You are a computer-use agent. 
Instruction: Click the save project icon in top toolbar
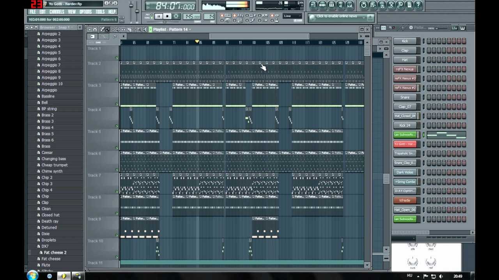pos(373,5)
